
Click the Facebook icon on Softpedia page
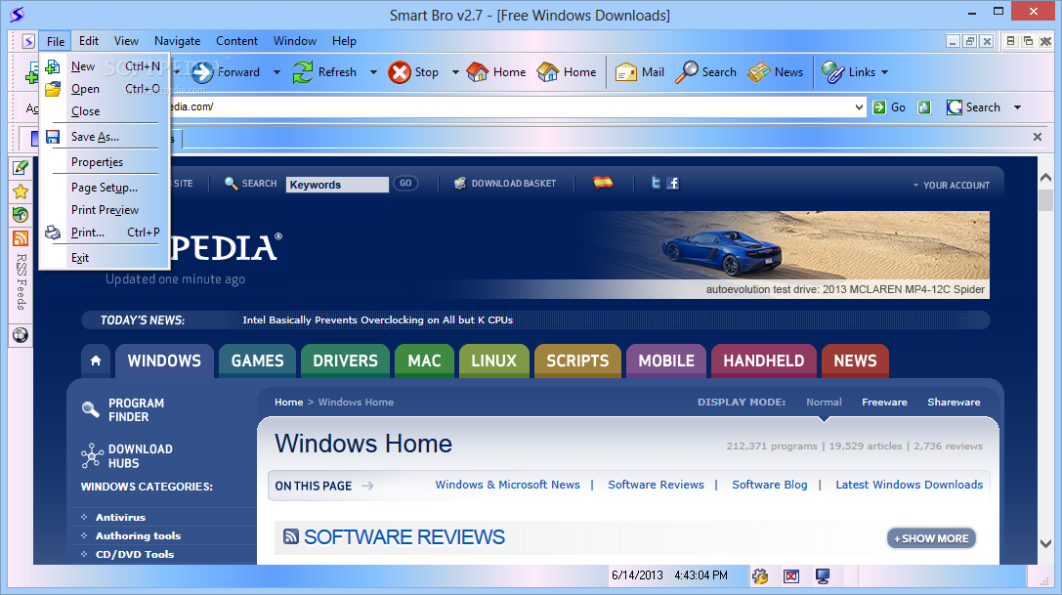[x=672, y=183]
